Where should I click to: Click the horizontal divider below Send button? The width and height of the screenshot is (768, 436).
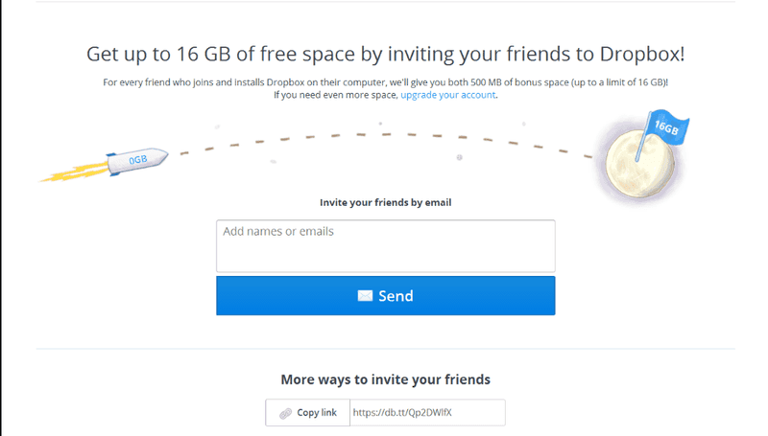point(386,349)
